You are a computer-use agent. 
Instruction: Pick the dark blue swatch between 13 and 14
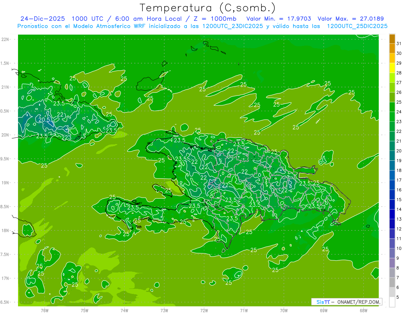392,214
